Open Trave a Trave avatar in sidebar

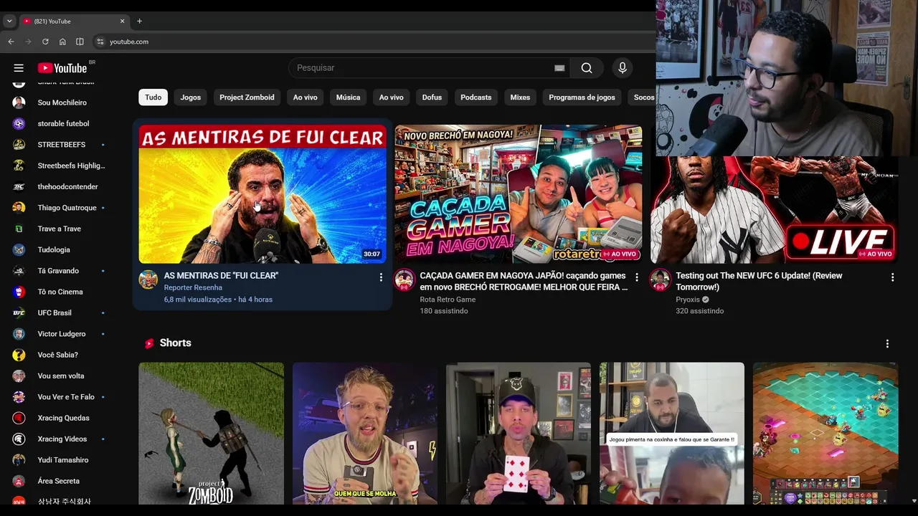click(x=19, y=229)
